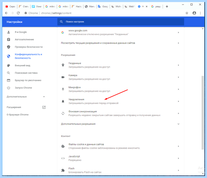207x178 pixels.
Task: Click the magnifier icon in settings search
Action: tap(61, 22)
